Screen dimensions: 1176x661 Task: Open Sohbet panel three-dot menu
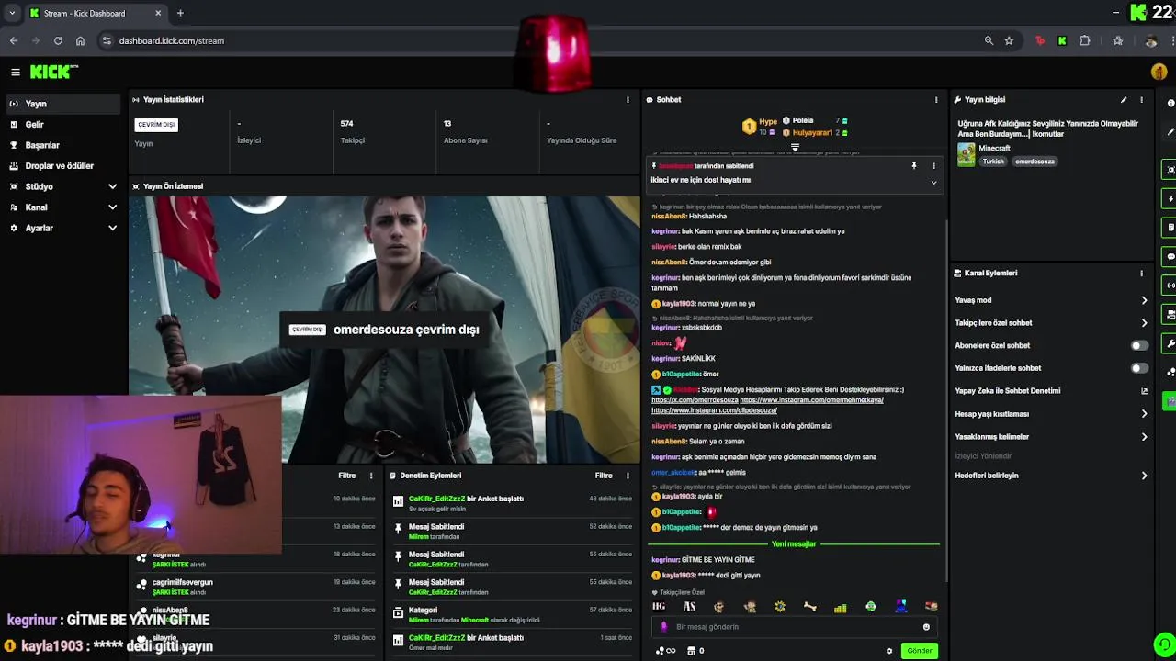point(936,99)
